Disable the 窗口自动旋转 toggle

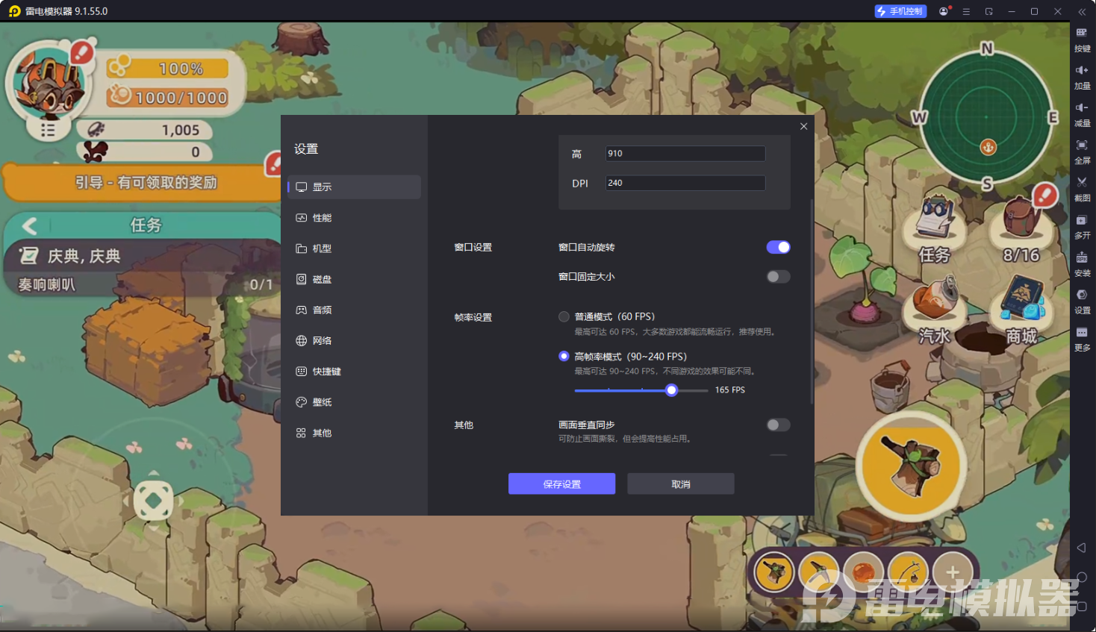click(778, 247)
